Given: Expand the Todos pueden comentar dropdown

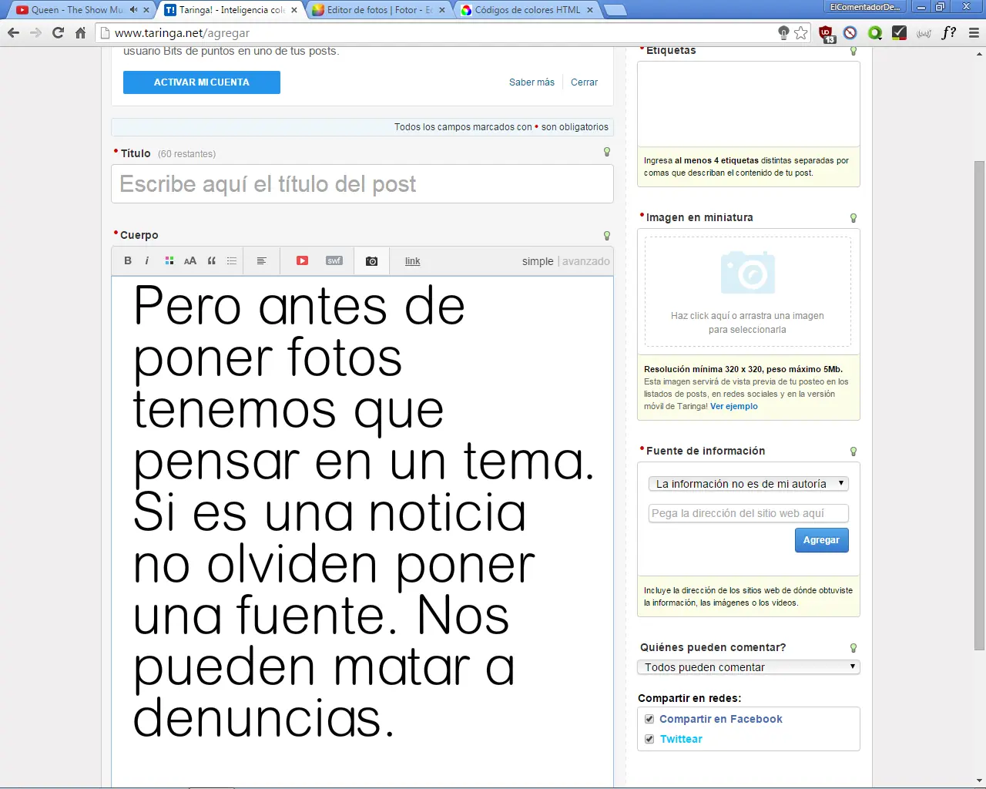Looking at the screenshot, I should pos(748,667).
